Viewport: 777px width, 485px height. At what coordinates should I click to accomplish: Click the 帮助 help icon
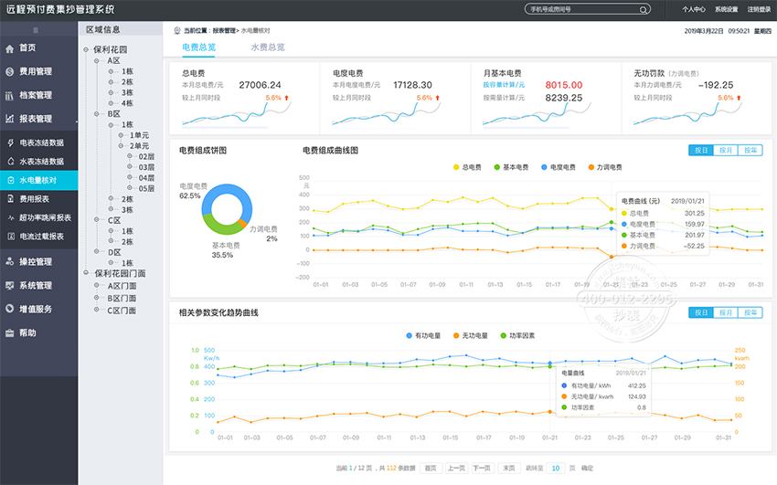[x=10, y=332]
